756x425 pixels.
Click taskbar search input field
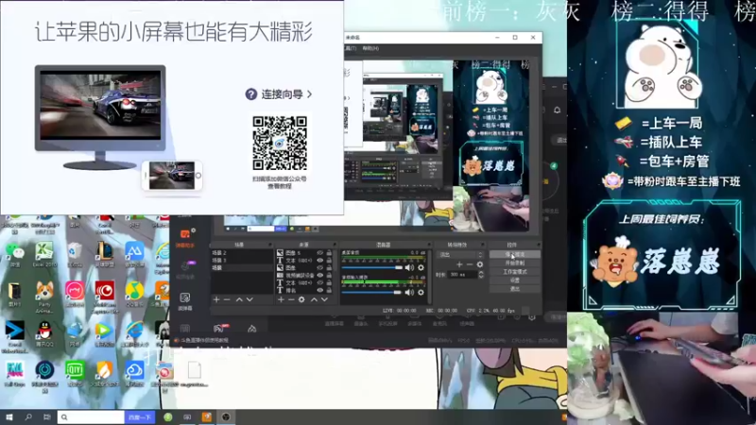91,417
